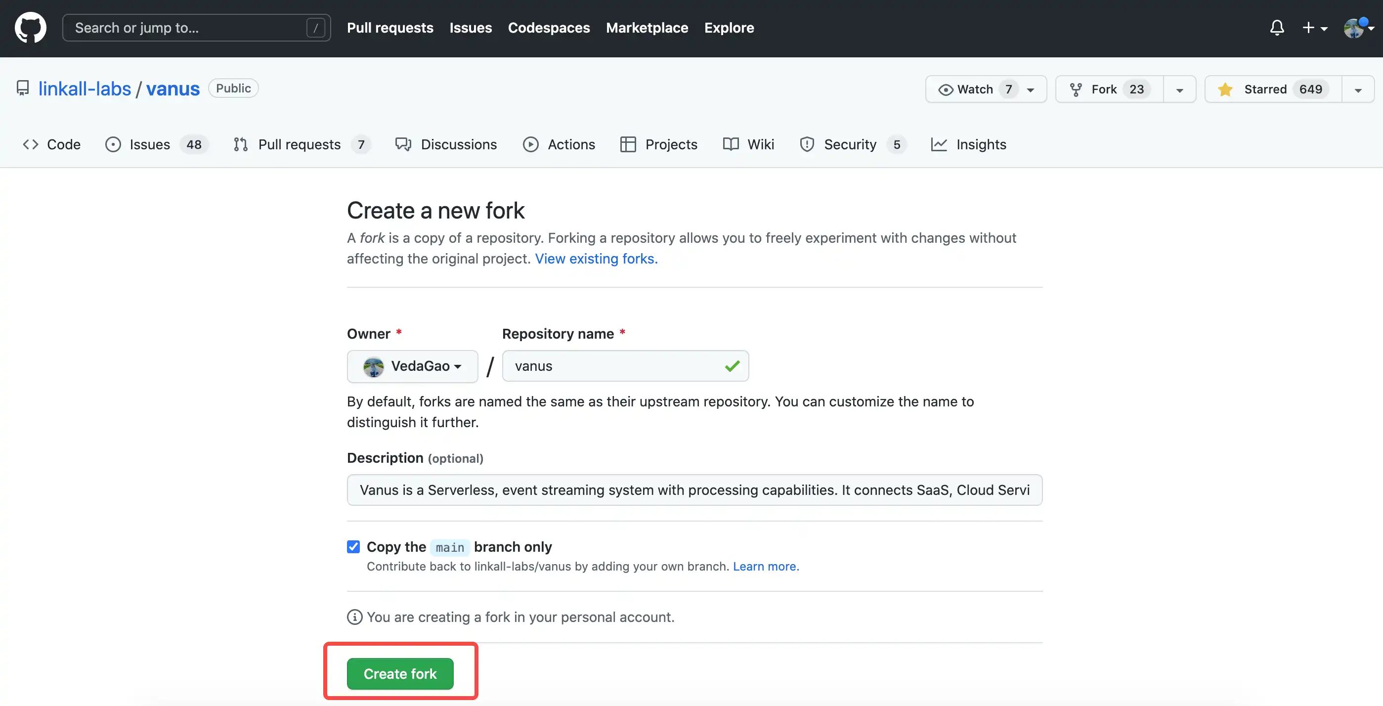
Task: Open the plus create-new menu
Action: point(1314,27)
